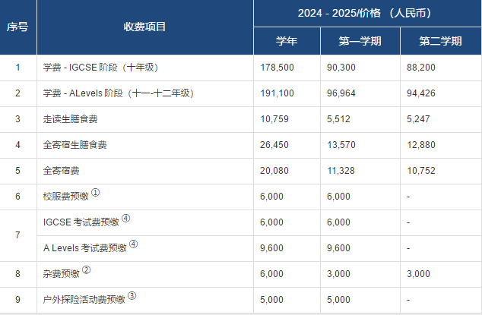Select the 学费 - IGCSE 阶段（十年级）row label
482x315 pixels.
[100, 68]
